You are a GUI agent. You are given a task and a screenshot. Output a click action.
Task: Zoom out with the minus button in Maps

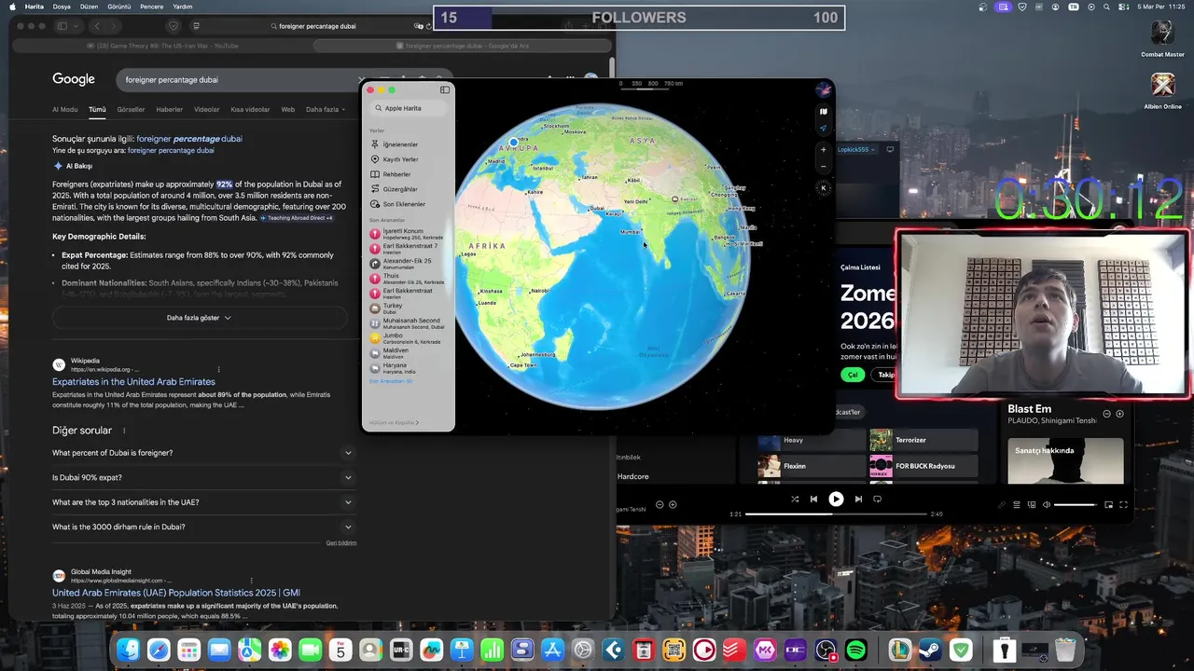click(x=823, y=166)
